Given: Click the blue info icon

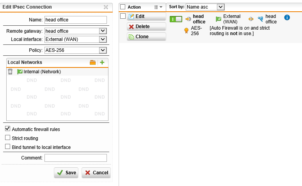Looking at the screenshot, I should [287, 18].
